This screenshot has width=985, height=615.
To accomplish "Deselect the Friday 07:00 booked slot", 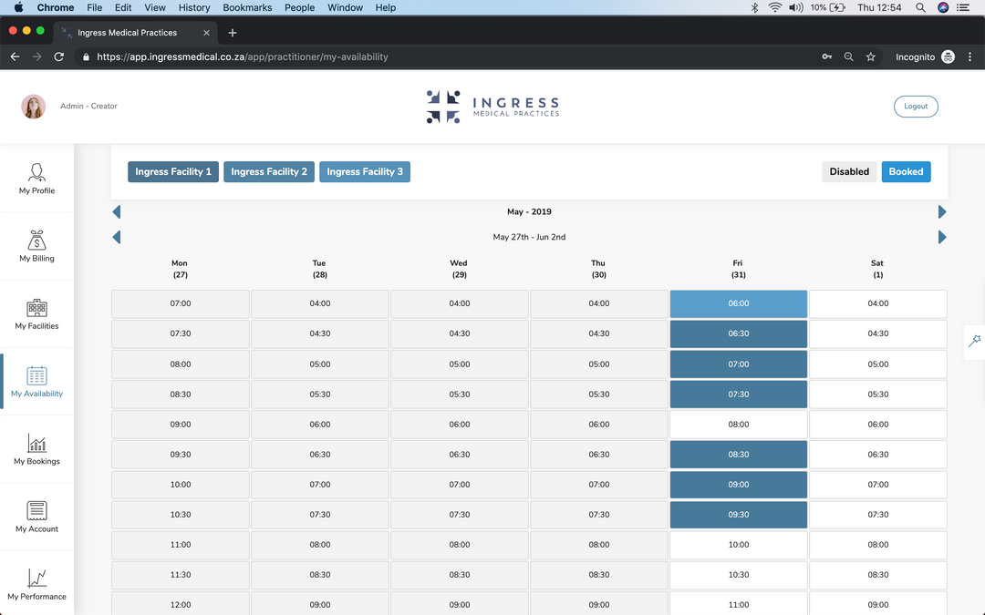I will click(x=738, y=364).
